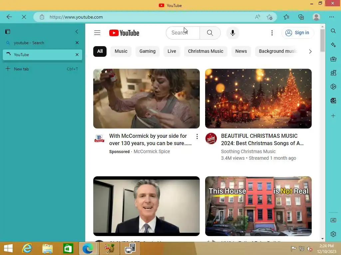This screenshot has height=255, width=341.
Task: Visit the McCormick Spice channel link
Action: point(152,151)
